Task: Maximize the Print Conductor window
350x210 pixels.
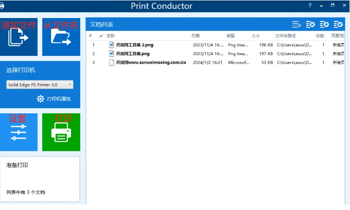Action: click(x=332, y=5)
